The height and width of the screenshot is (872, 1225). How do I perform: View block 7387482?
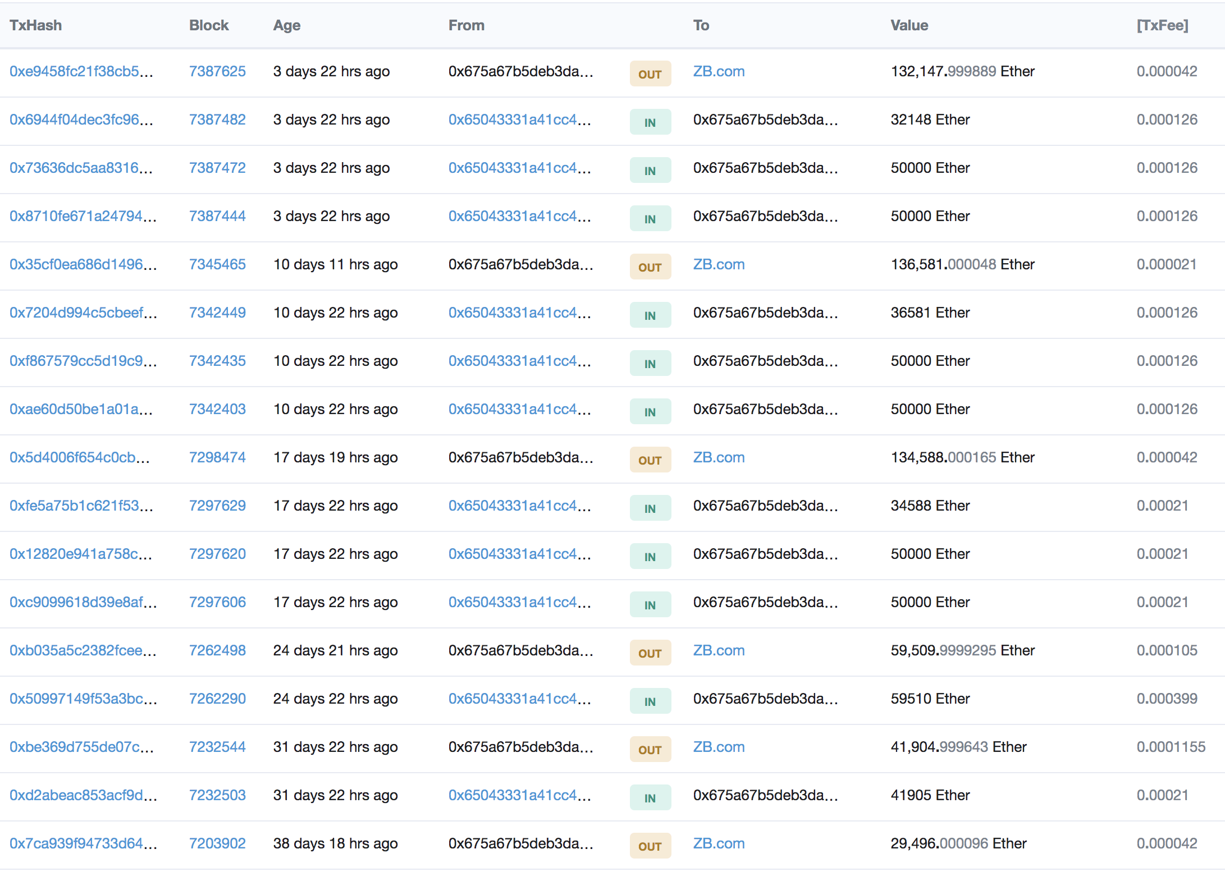point(217,120)
